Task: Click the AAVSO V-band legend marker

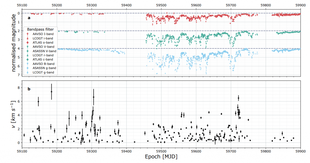Action: tap(28, 47)
